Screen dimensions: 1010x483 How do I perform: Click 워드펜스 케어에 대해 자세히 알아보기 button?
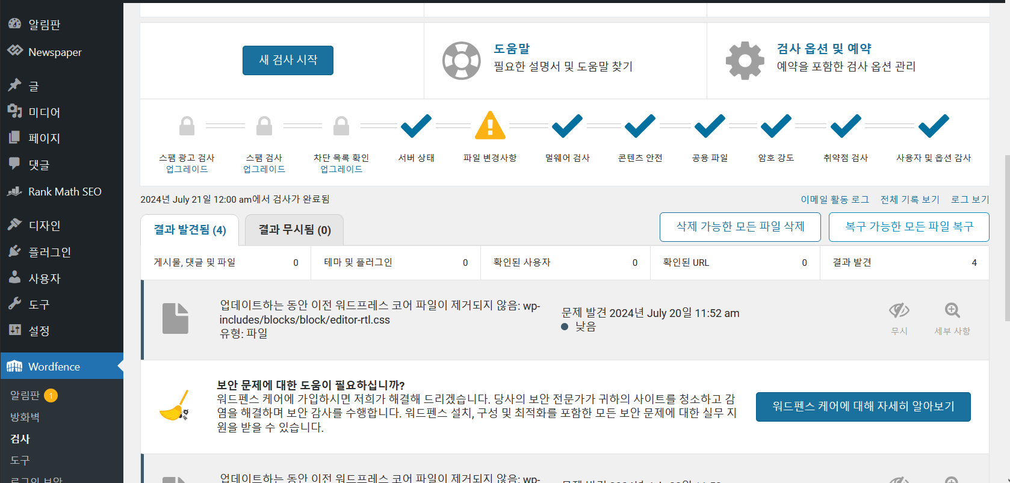click(x=863, y=407)
